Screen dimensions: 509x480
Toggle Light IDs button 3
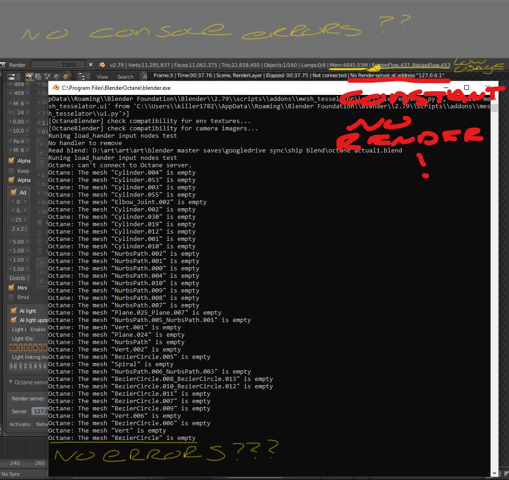(x=30, y=348)
